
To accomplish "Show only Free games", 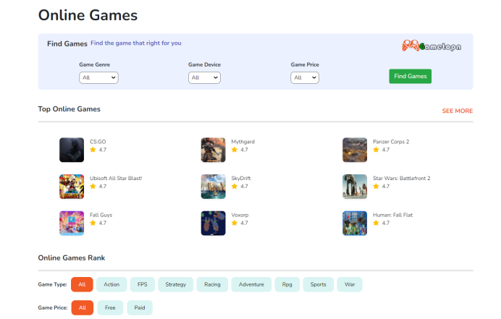I will pos(110,308).
